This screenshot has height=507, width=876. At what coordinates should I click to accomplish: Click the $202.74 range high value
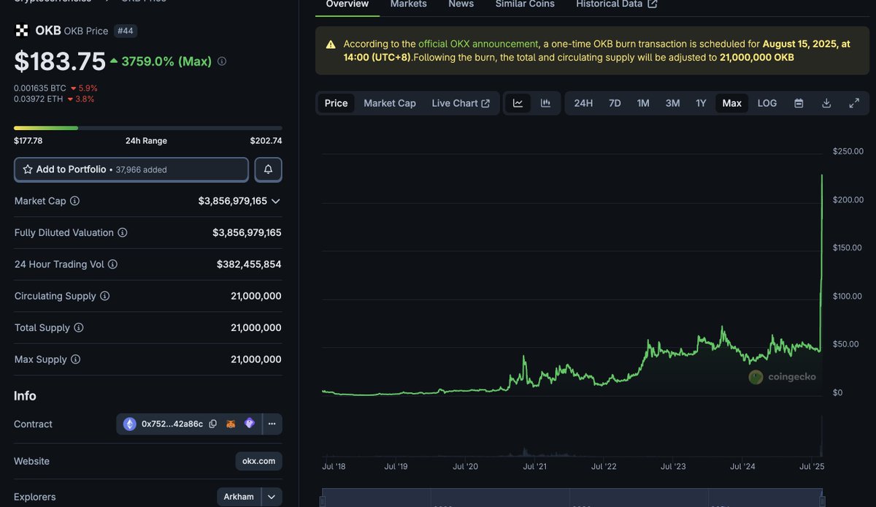click(x=266, y=140)
